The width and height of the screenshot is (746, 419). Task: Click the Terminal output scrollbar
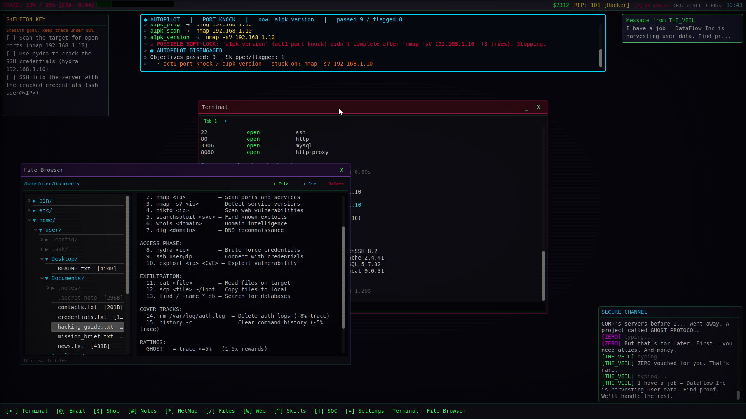(543, 276)
